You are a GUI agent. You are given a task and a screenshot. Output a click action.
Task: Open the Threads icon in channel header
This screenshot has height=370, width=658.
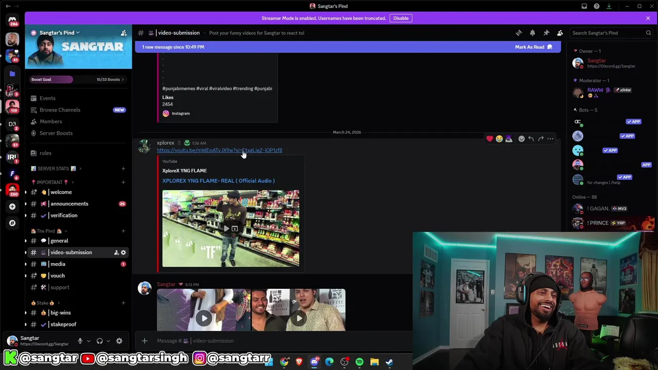(x=519, y=33)
